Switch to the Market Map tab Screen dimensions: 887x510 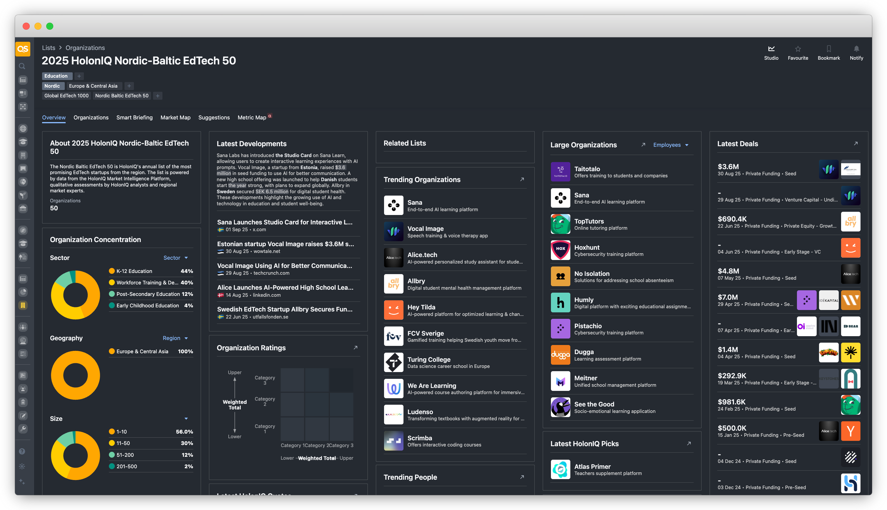tap(175, 118)
